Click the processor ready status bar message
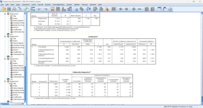 [x=178, y=107]
